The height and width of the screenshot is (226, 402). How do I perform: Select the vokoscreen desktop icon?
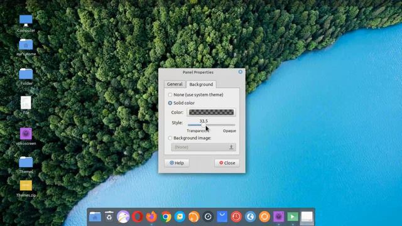26,136
